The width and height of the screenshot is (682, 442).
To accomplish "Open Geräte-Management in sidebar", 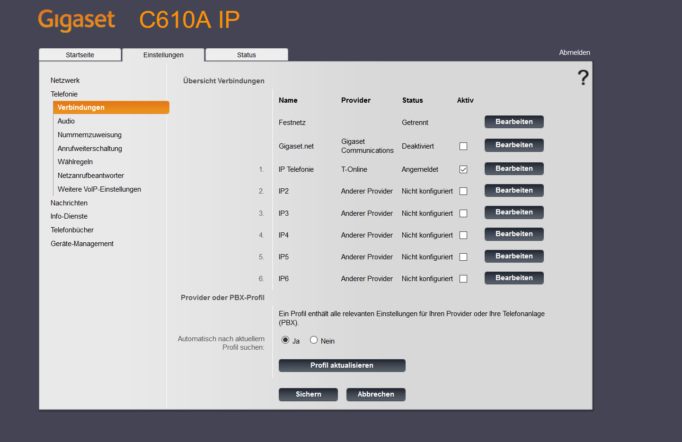I will 82,244.
